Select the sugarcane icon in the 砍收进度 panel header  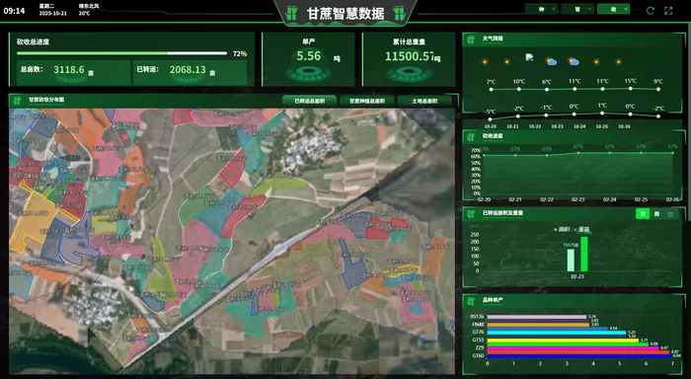click(471, 136)
